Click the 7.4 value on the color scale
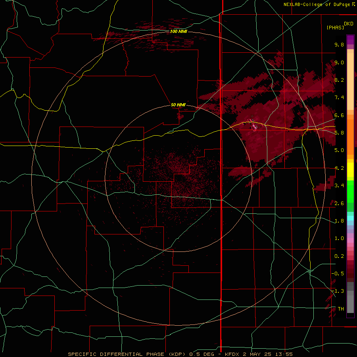 point(339,98)
